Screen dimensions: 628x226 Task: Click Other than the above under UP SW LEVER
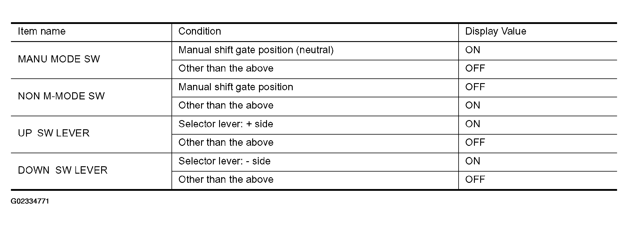[x=226, y=143]
